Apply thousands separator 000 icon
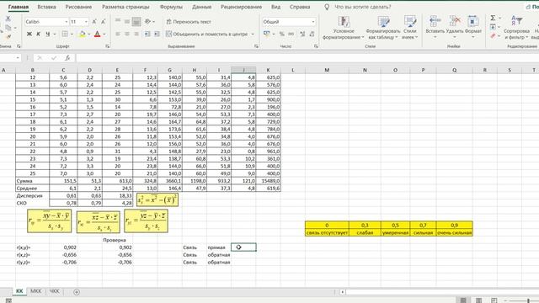The width and height of the screenshot is (539, 303). [x=291, y=34]
